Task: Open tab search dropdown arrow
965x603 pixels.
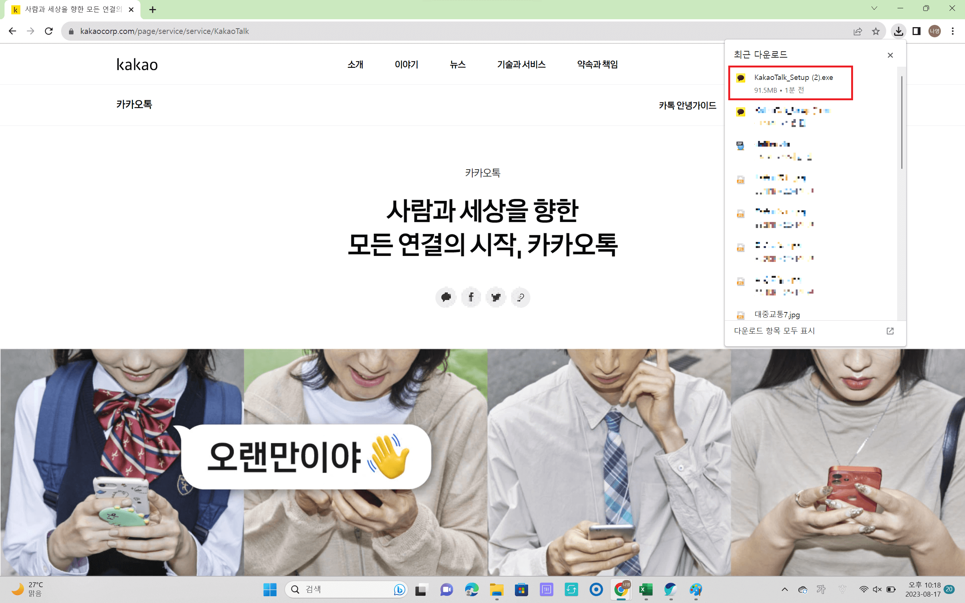Action: pyautogui.click(x=874, y=8)
